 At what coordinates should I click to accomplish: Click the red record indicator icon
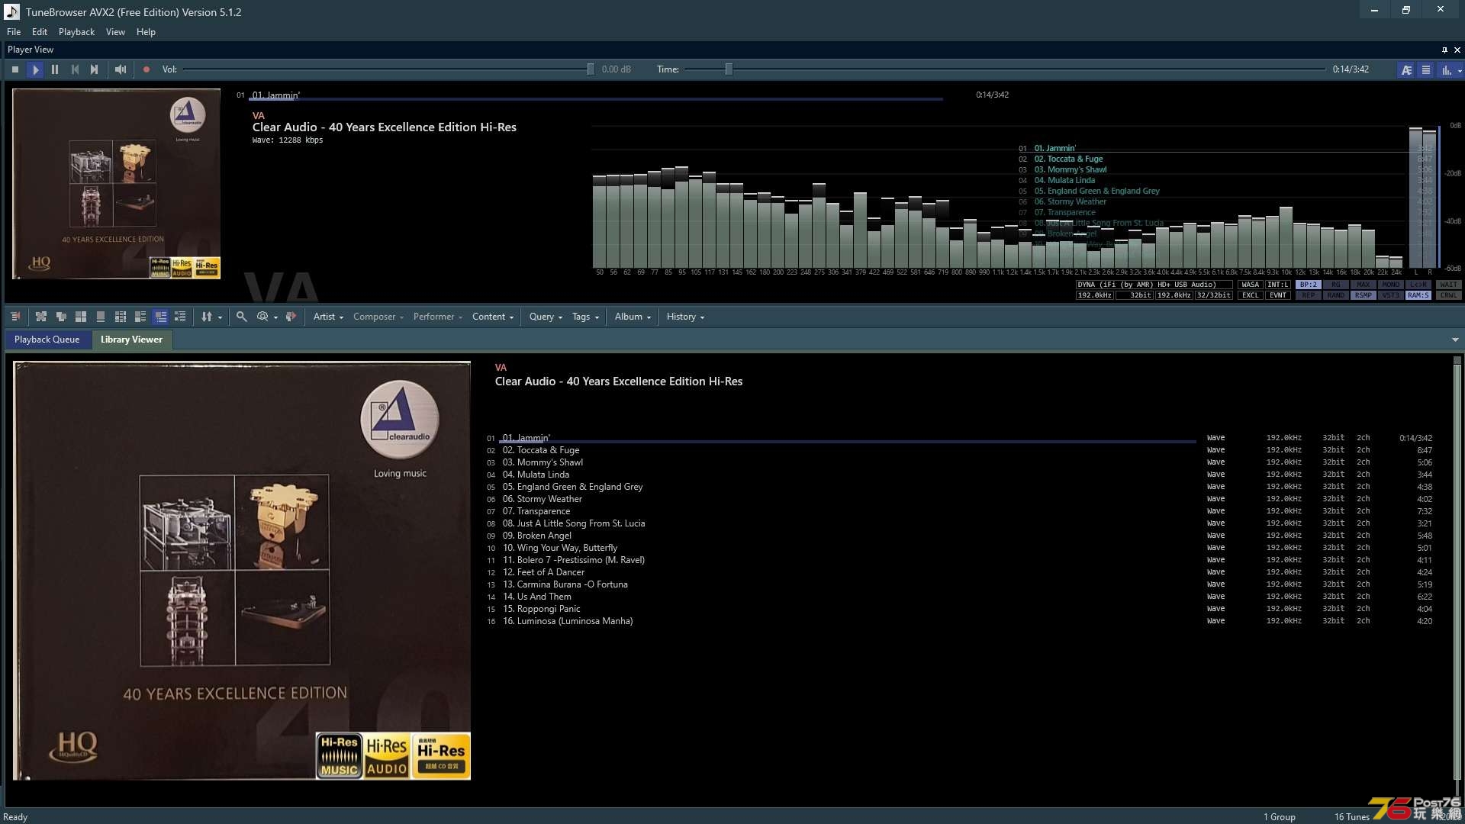146,69
